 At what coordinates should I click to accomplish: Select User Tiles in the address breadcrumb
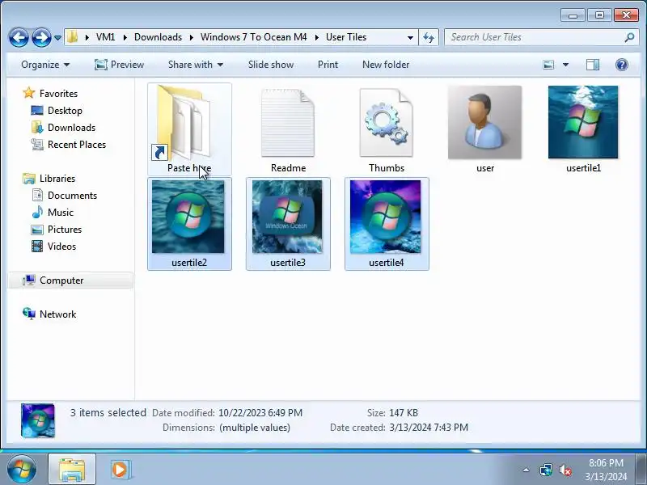(346, 37)
